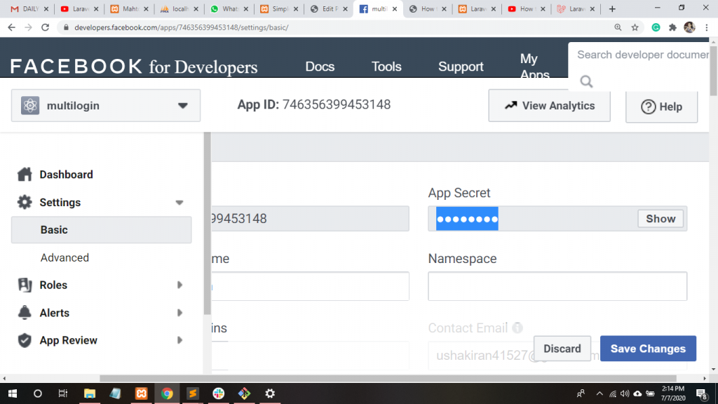The width and height of the screenshot is (718, 404).
Task: Close the facebook 'multil' browser tab
Action: (x=395, y=8)
